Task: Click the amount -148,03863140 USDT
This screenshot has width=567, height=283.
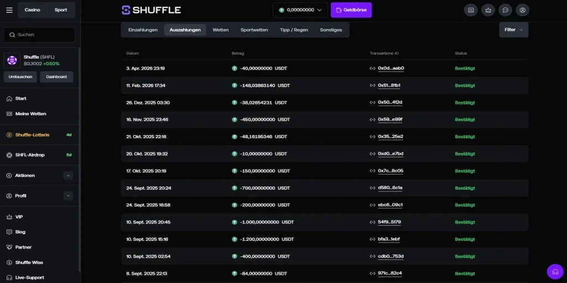Action: 265,86
